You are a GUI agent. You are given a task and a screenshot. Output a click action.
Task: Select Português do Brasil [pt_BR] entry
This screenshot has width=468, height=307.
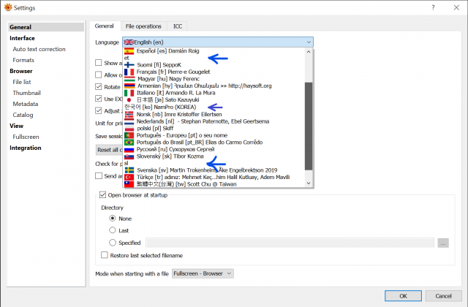pyautogui.click(x=214, y=143)
